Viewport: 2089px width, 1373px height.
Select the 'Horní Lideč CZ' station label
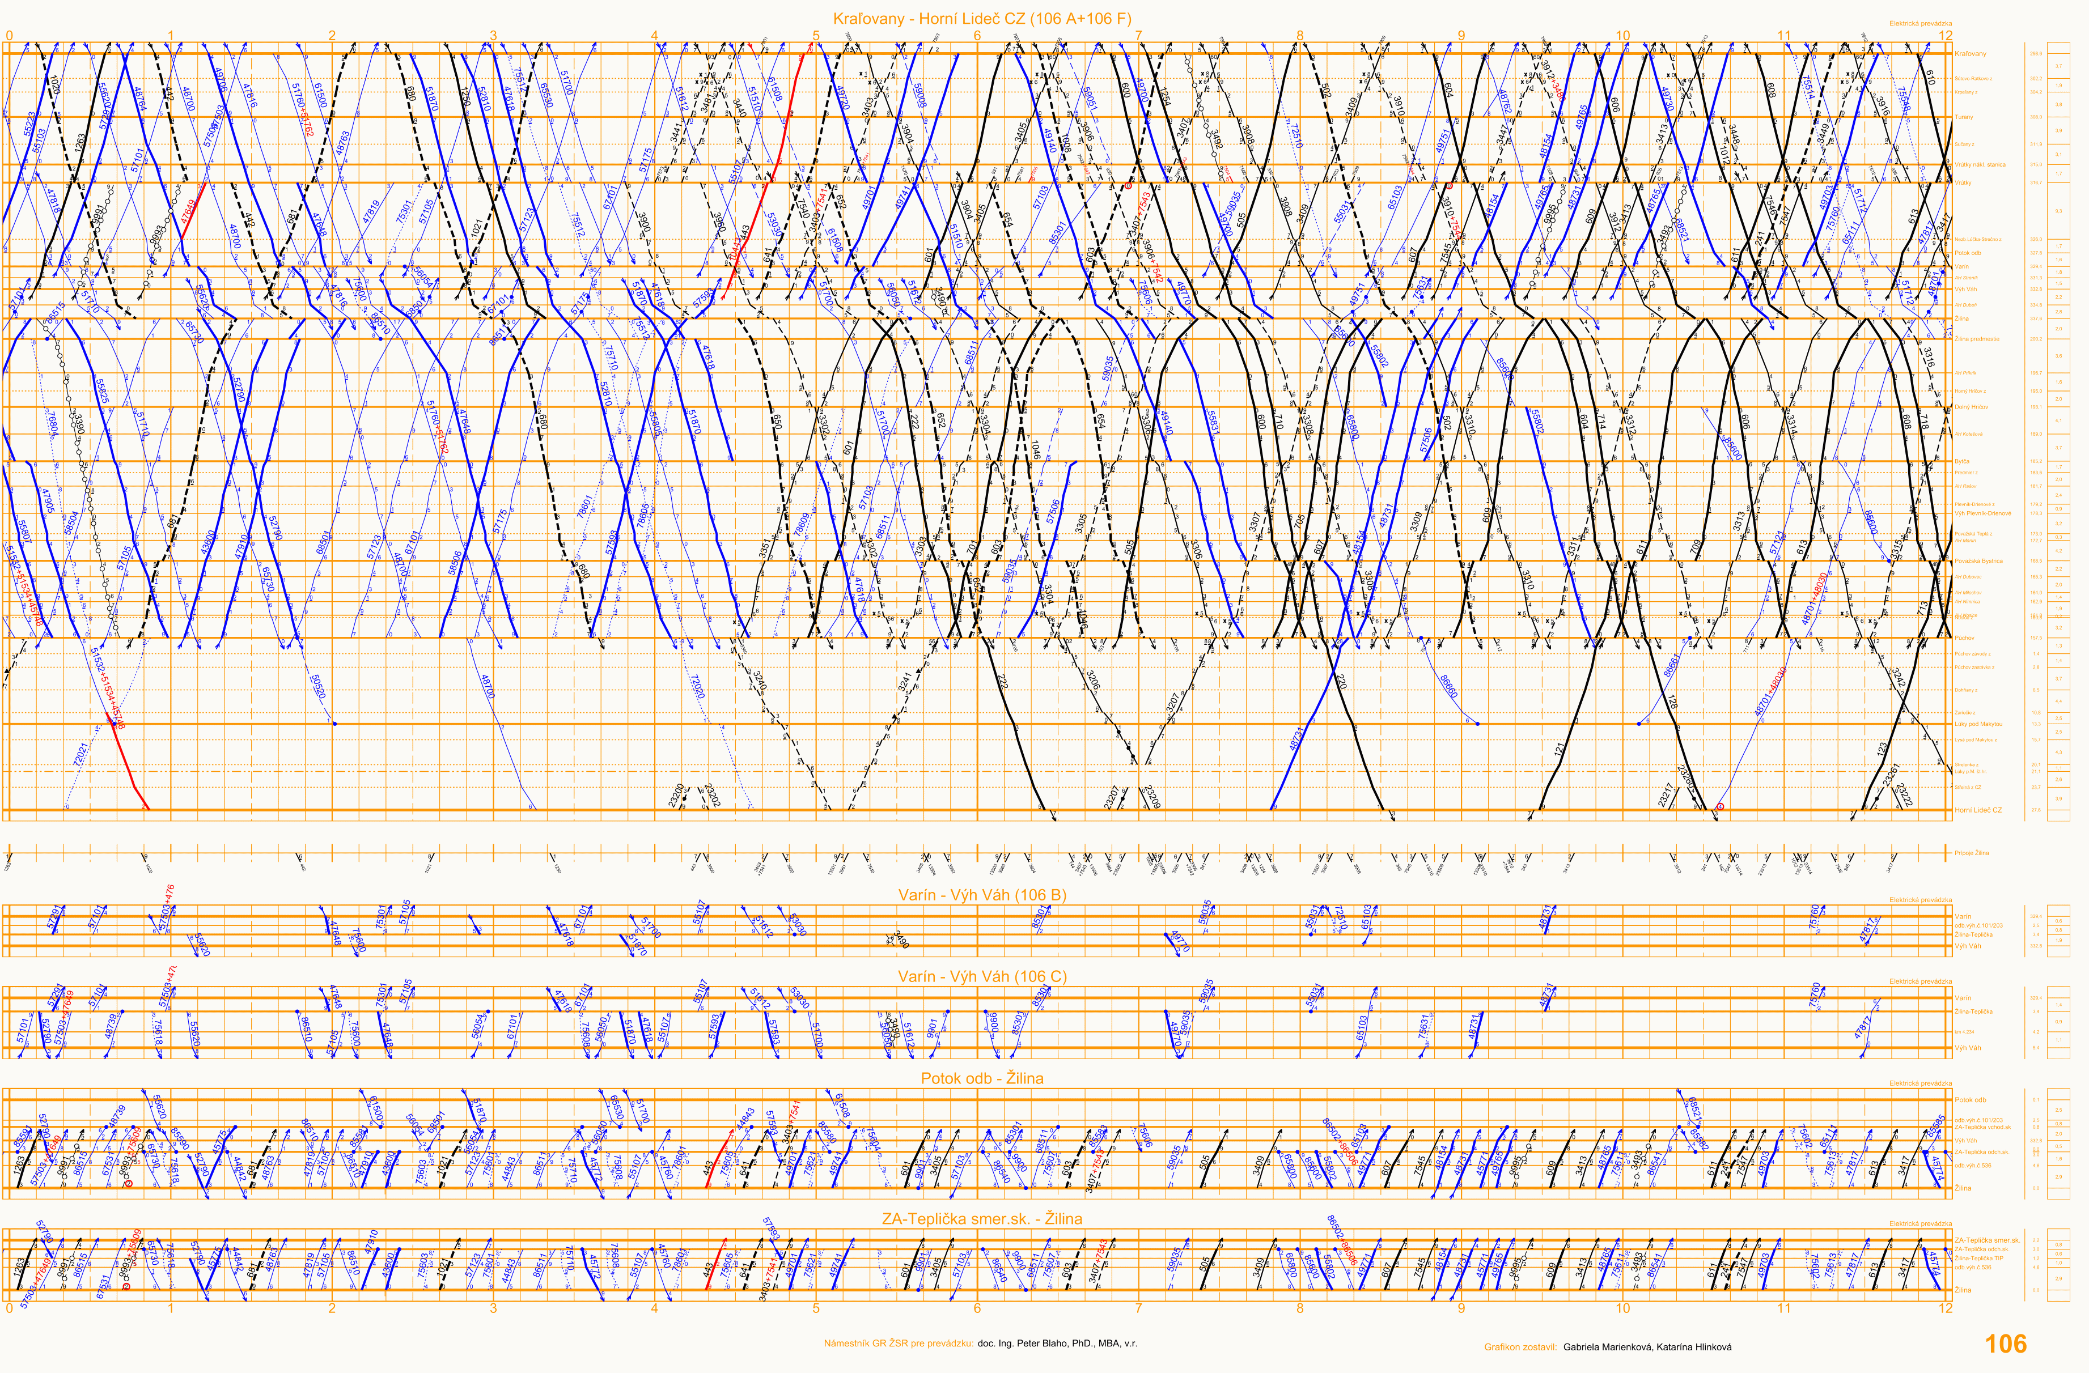point(1978,811)
